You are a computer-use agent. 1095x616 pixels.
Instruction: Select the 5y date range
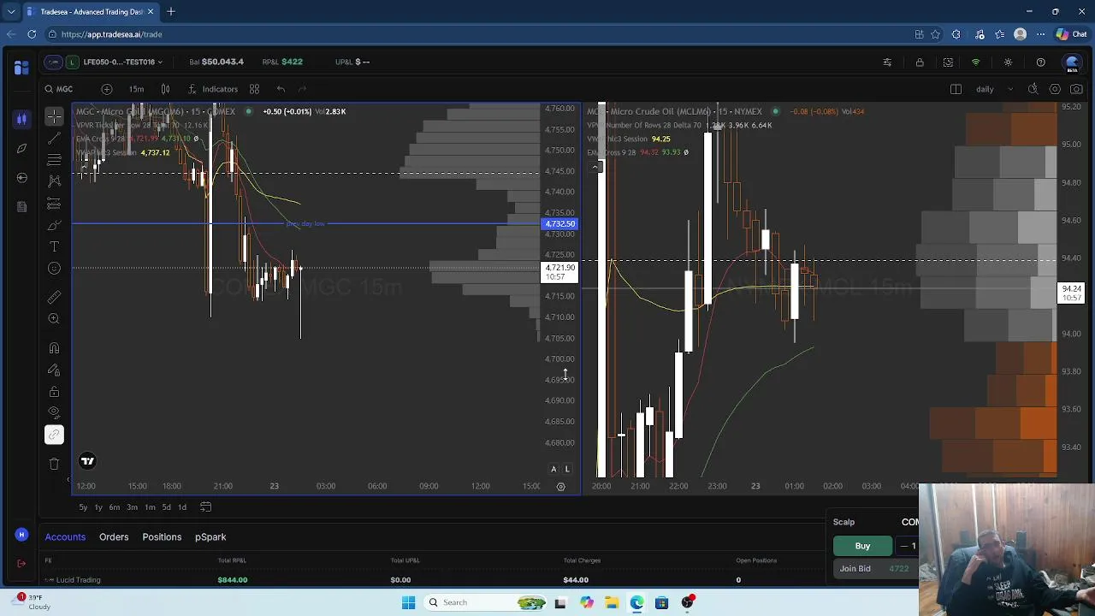click(x=83, y=507)
